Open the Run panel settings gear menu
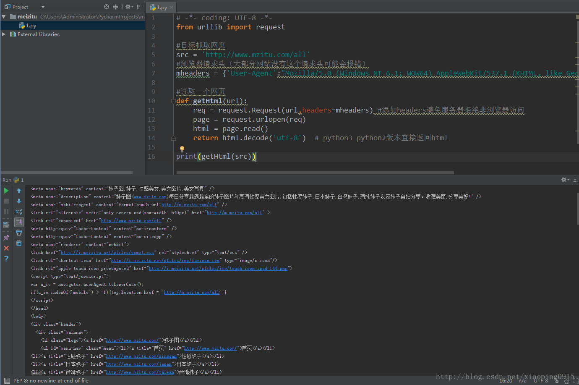 click(565, 180)
